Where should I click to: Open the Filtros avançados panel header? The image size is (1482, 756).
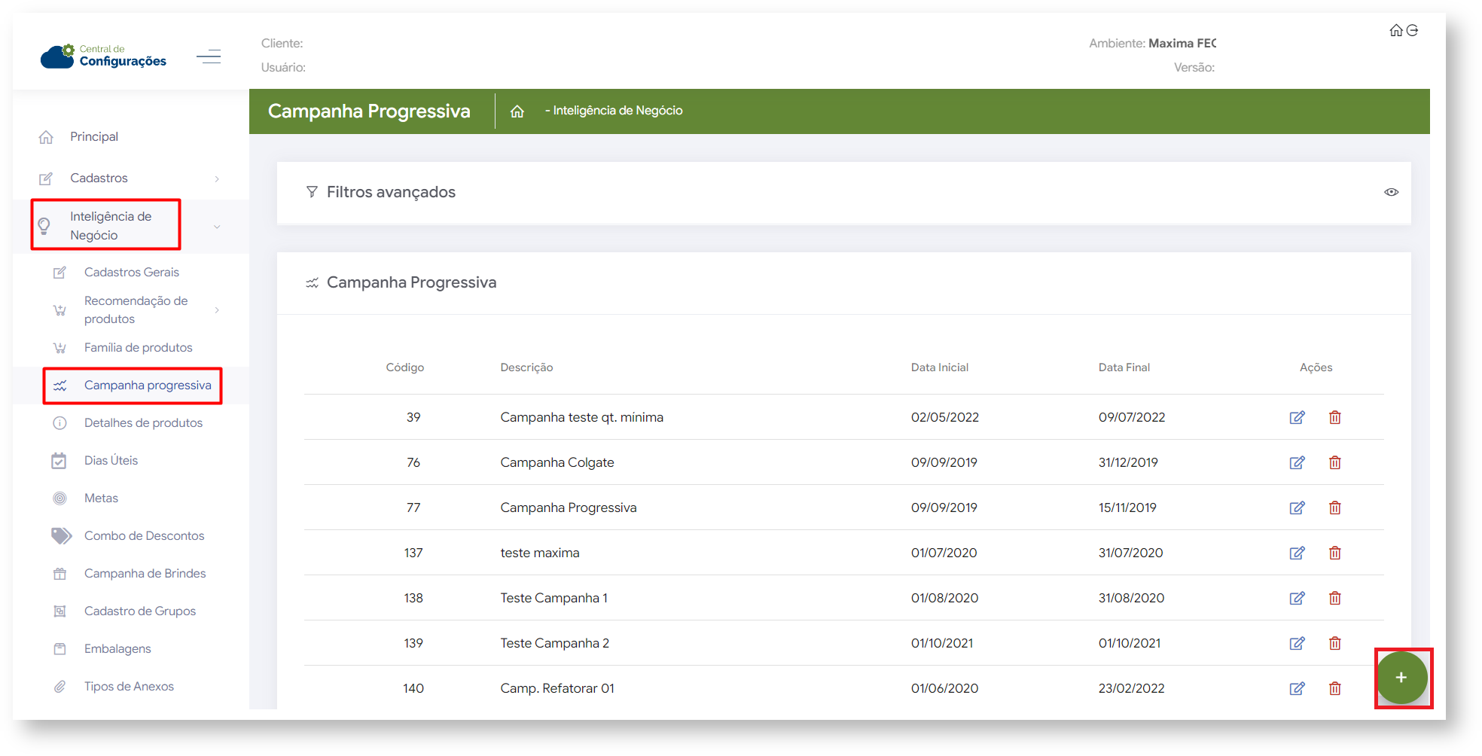pos(391,192)
